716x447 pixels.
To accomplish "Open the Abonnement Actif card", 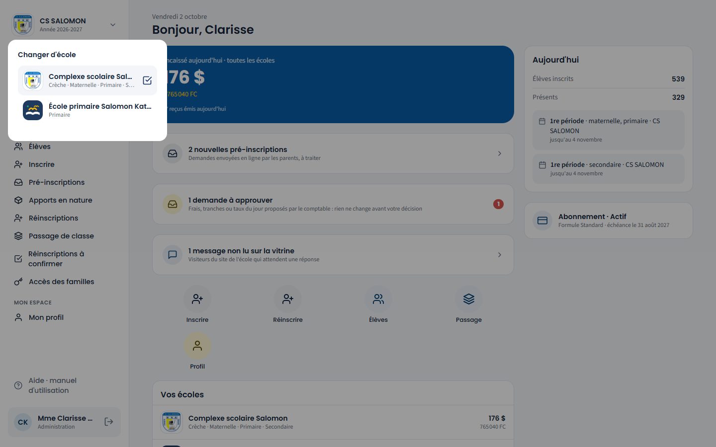I will [609, 221].
